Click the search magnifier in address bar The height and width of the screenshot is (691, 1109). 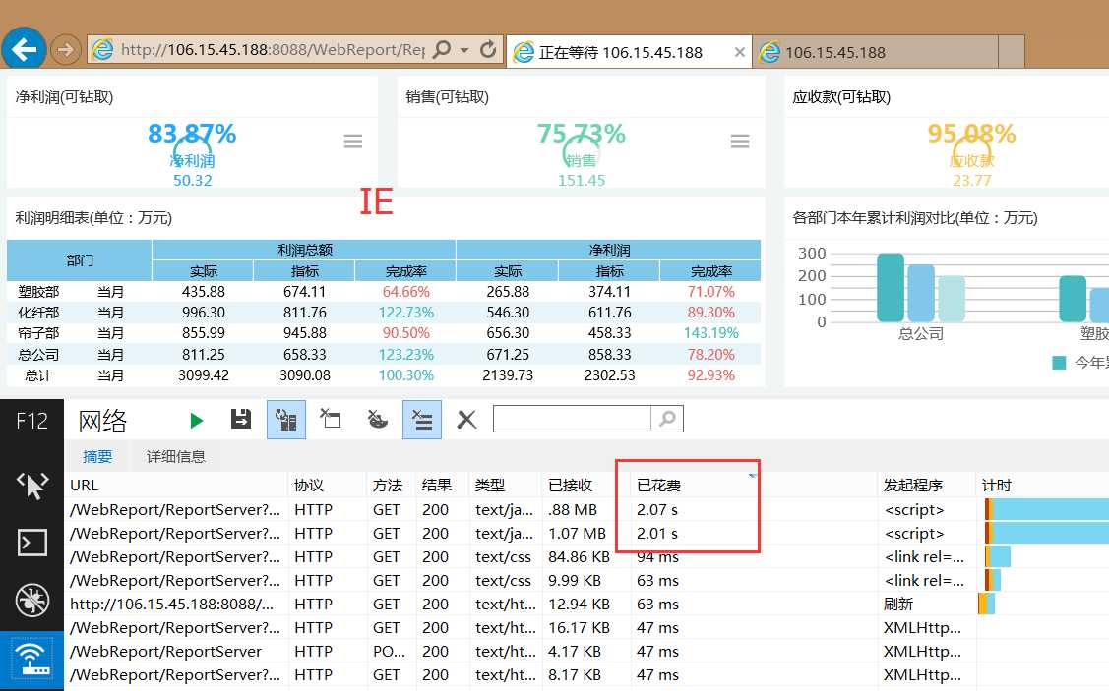click(x=441, y=49)
